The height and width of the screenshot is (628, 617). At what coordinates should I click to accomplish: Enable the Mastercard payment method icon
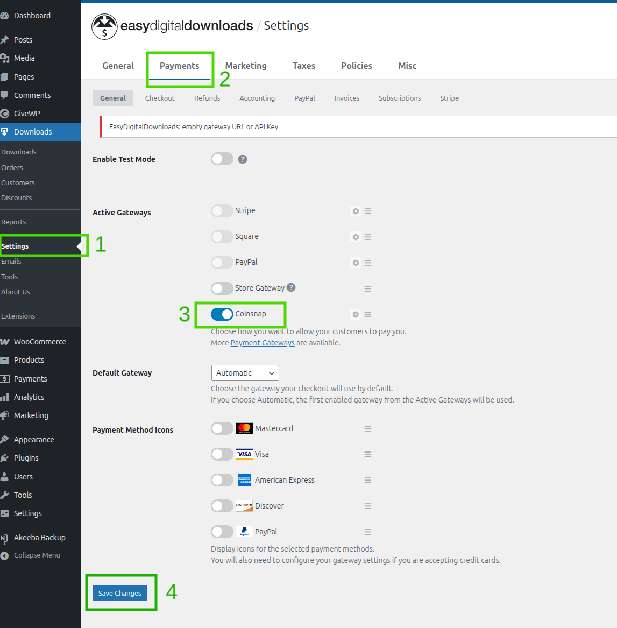pos(222,428)
